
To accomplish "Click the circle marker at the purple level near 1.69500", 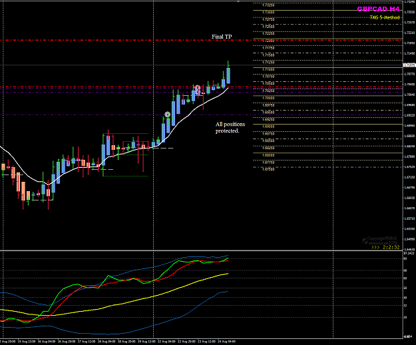I will point(168,115).
